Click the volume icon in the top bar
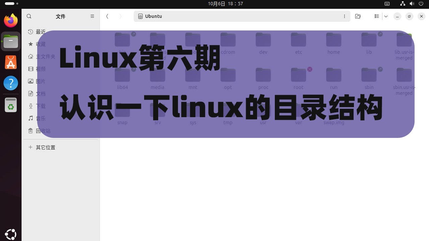 (412, 4)
